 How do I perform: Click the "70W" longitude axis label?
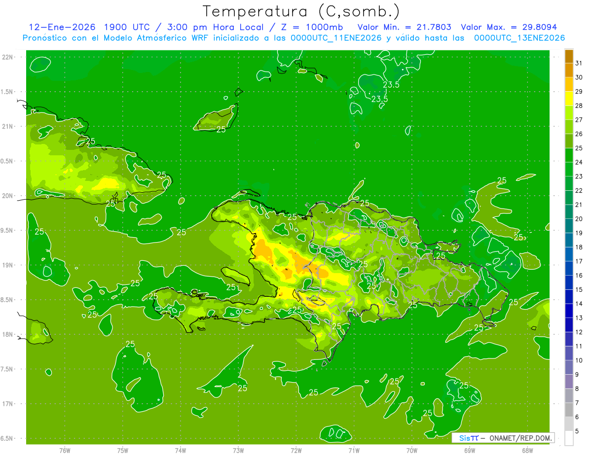point(412,450)
